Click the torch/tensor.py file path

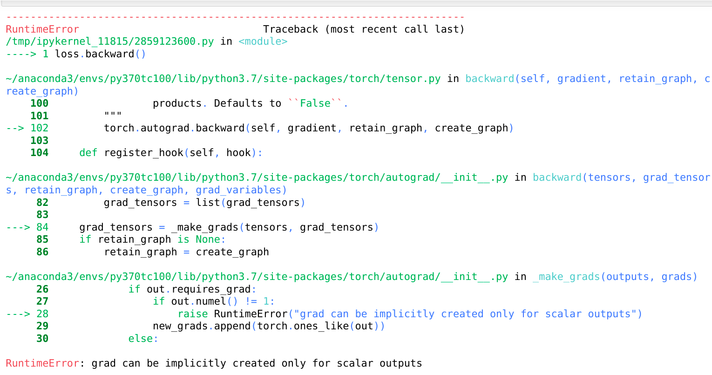click(x=223, y=79)
